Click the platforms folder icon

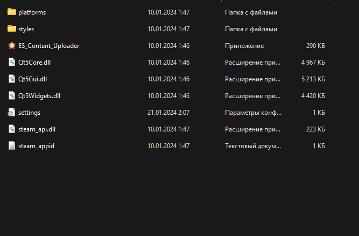pos(12,12)
